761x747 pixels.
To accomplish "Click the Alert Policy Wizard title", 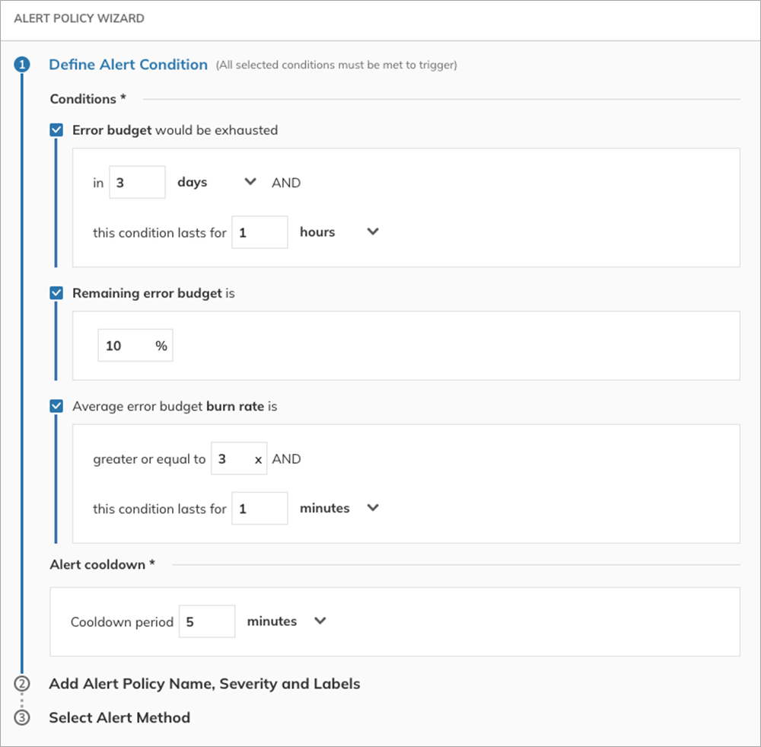I will tap(79, 18).
